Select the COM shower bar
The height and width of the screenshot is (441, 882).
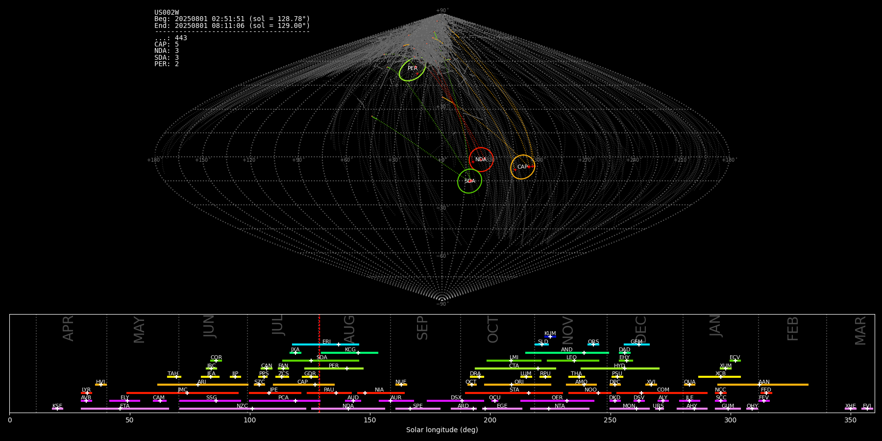(662, 393)
